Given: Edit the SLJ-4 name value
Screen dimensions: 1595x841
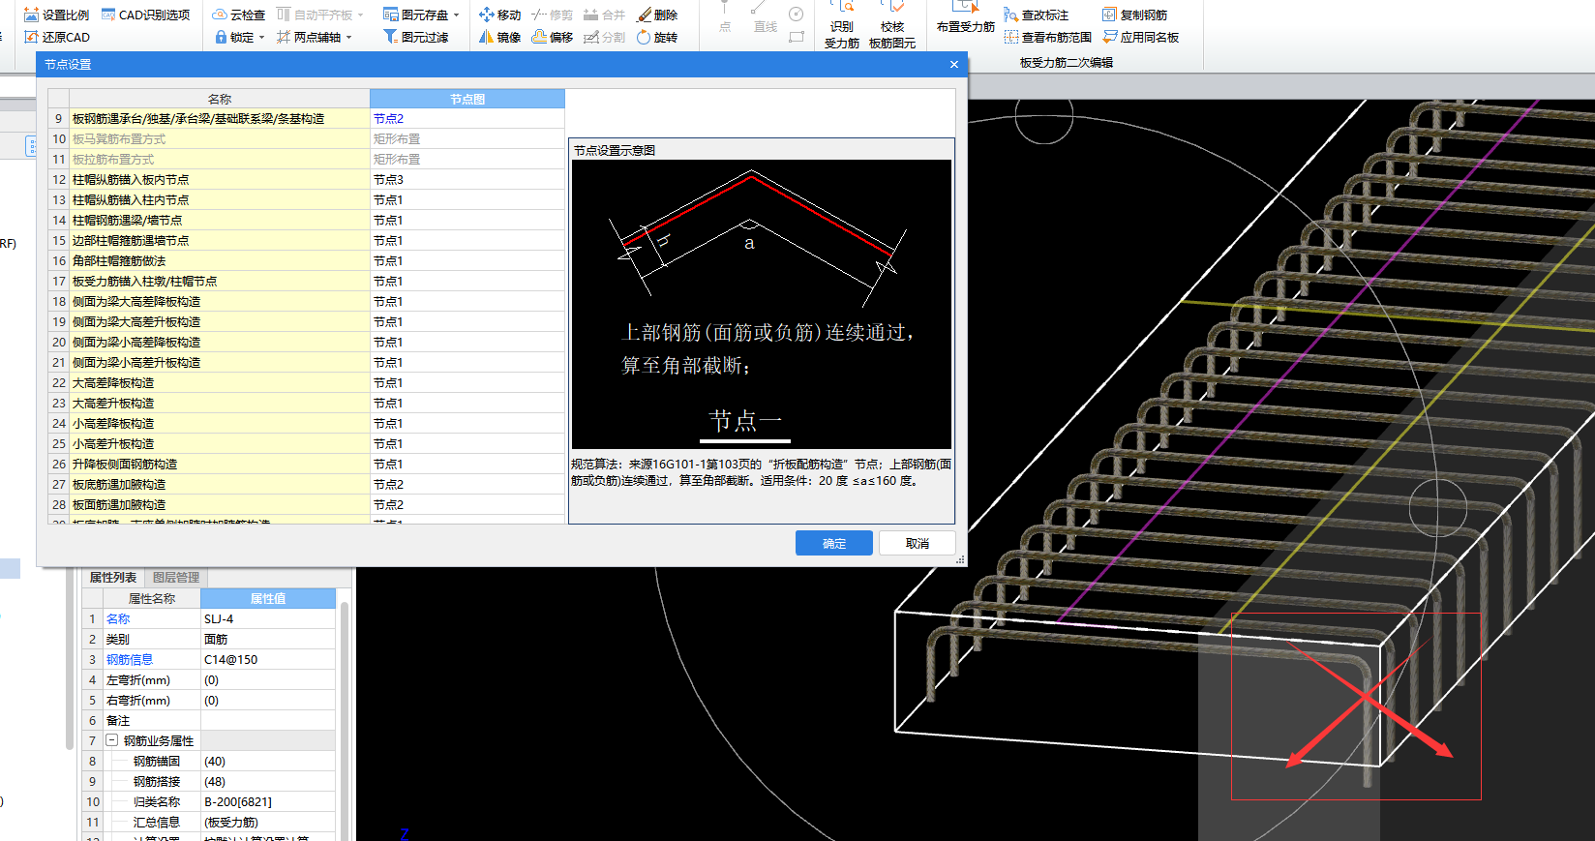Looking at the screenshot, I should tap(268, 618).
